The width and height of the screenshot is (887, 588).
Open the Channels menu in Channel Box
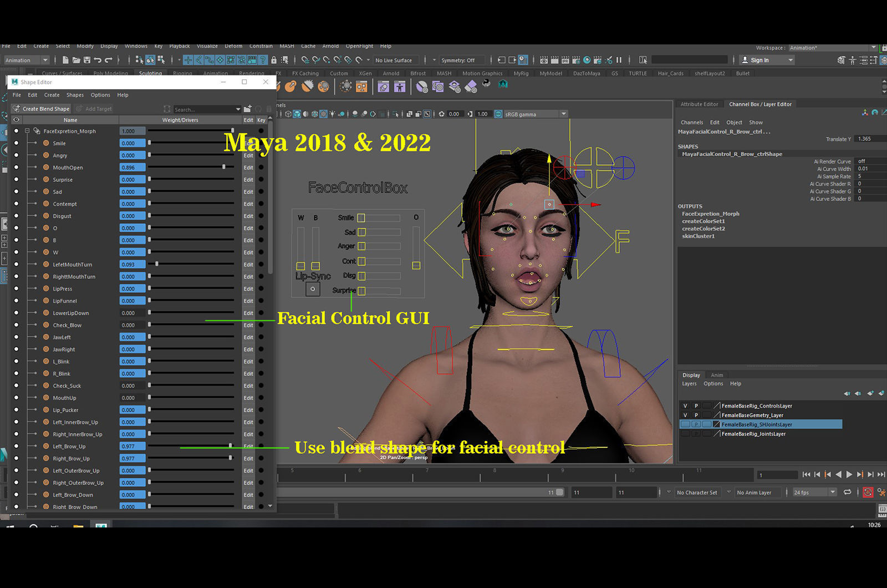(x=692, y=123)
